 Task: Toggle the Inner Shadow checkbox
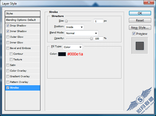pyautogui.click(x=8, y=31)
